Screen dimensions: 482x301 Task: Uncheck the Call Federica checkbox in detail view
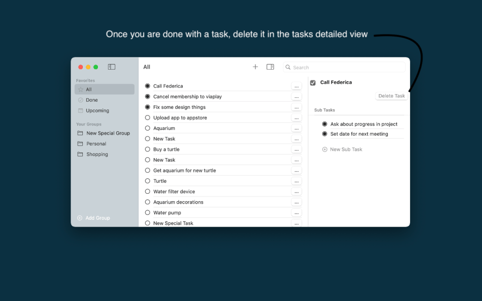tap(313, 83)
